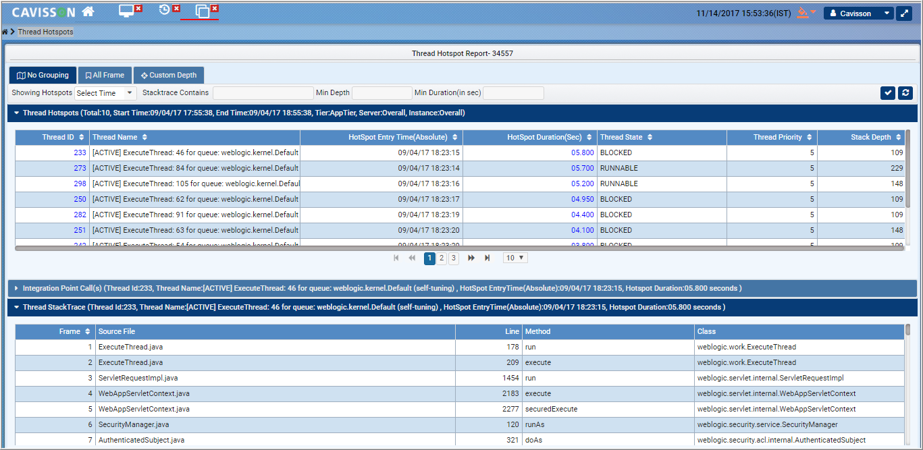Open the monitor dashboard icon in header

pos(126,11)
